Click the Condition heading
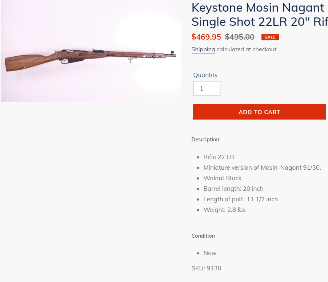The height and width of the screenshot is (282, 328). click(x=203, y=236)
